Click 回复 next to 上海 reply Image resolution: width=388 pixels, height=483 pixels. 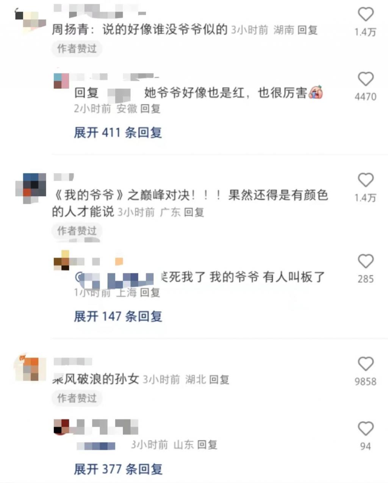(x=150, y=293)
